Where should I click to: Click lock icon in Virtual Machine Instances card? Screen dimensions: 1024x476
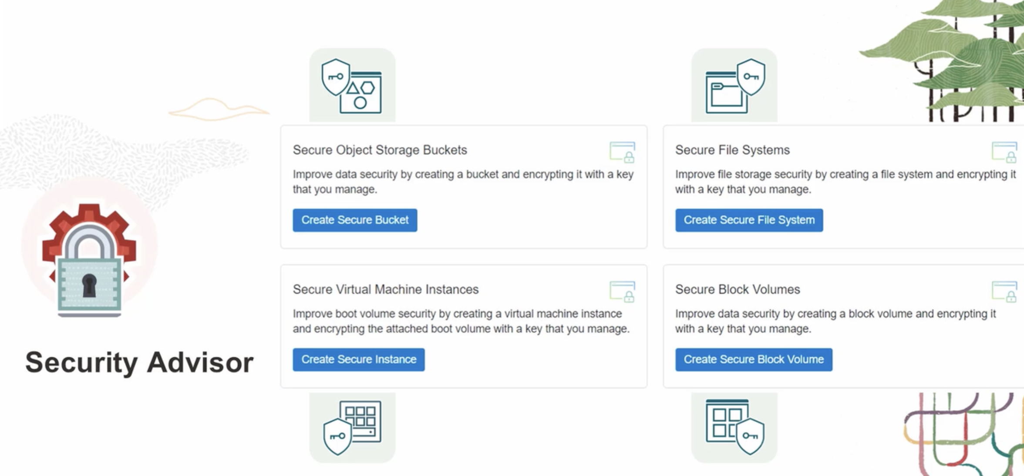pyautogui.click(x=623, y=292)
